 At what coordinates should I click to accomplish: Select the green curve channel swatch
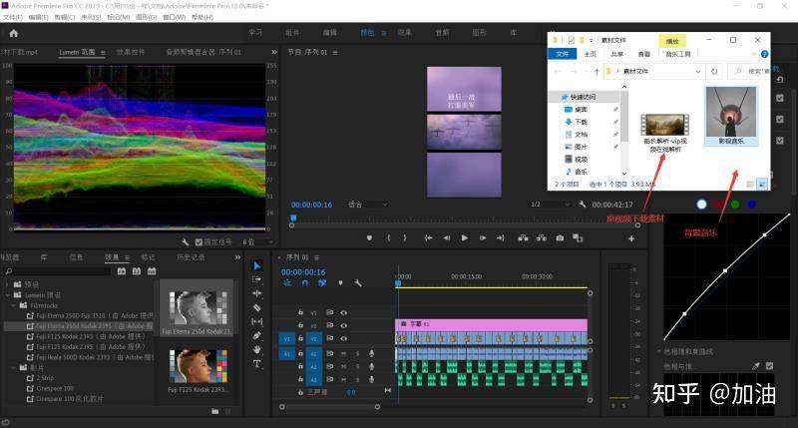coord(735,205)
